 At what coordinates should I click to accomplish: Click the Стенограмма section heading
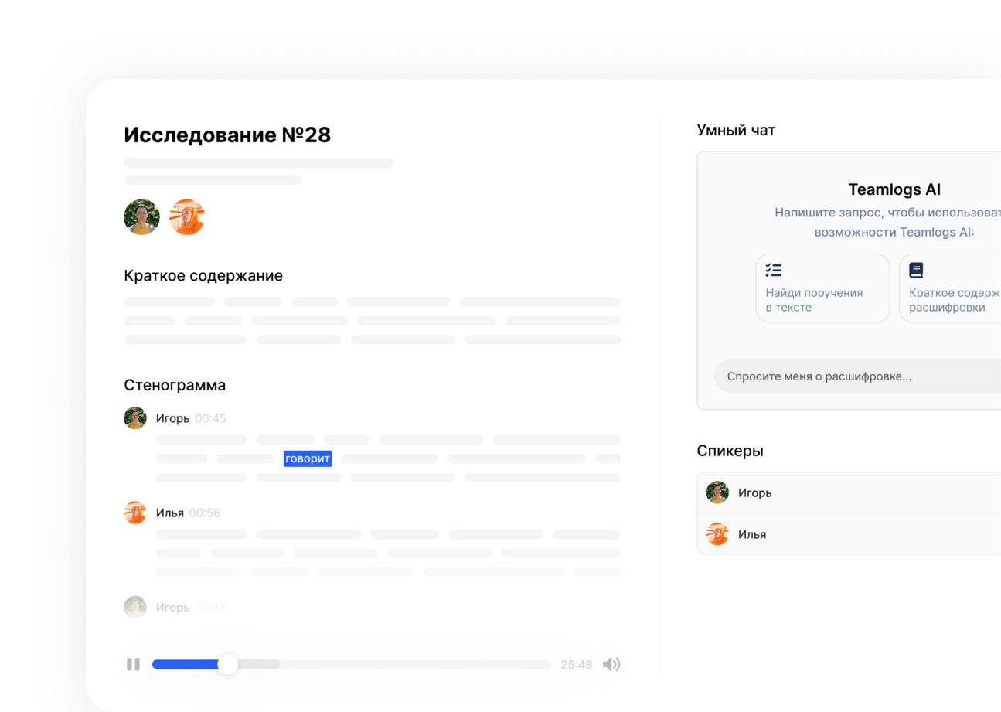coord(175,385)
